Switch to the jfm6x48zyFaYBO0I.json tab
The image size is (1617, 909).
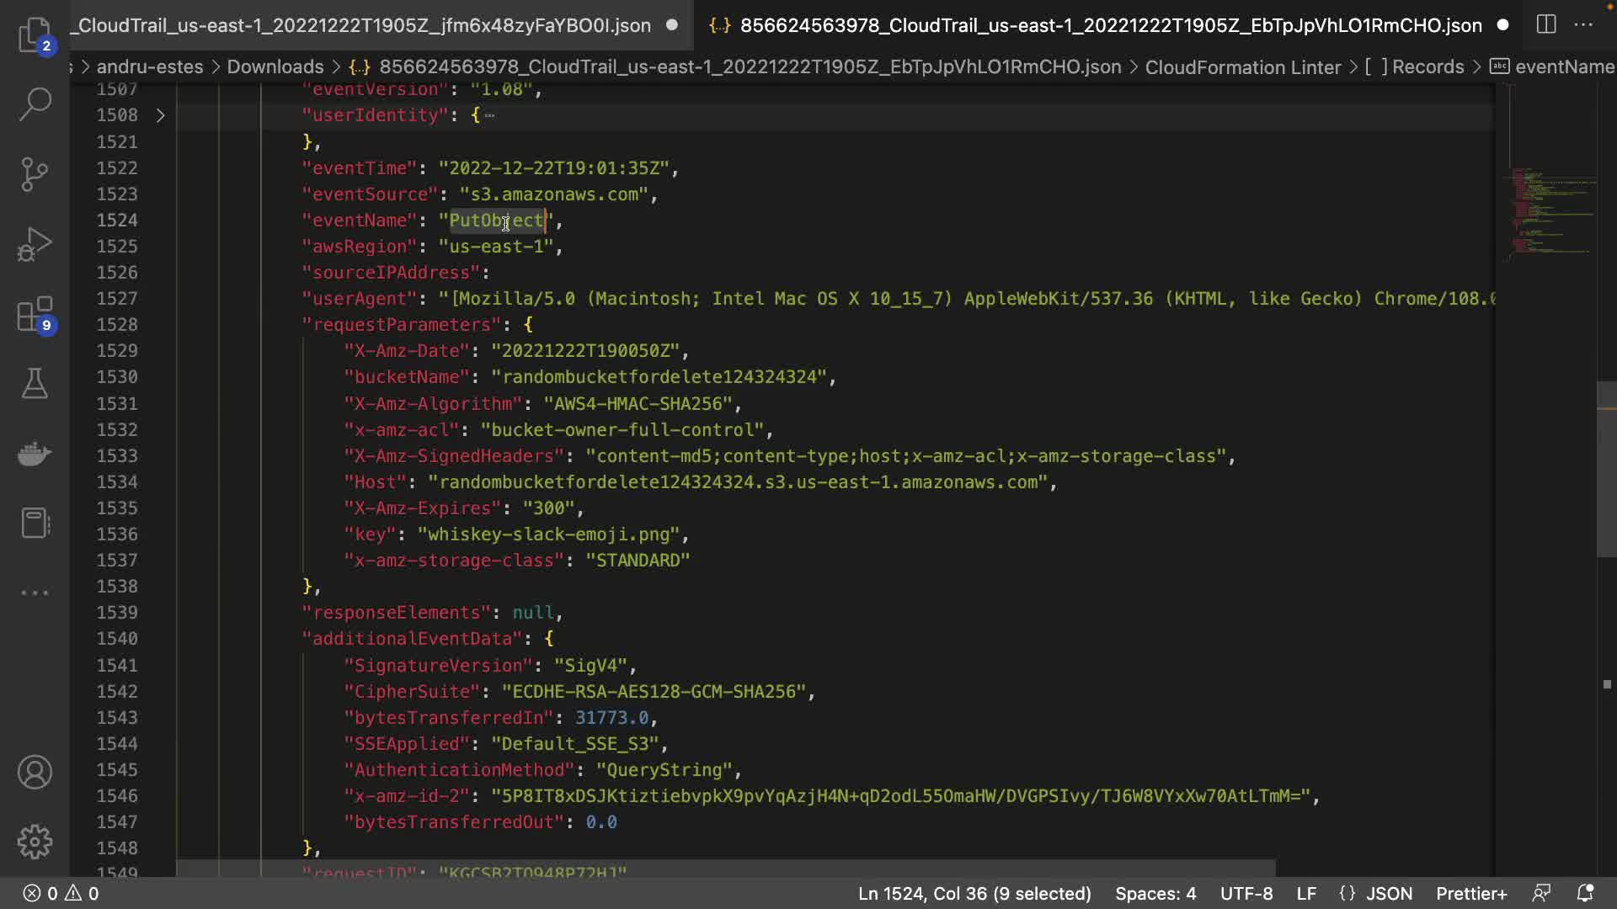(x=364, y=25)
